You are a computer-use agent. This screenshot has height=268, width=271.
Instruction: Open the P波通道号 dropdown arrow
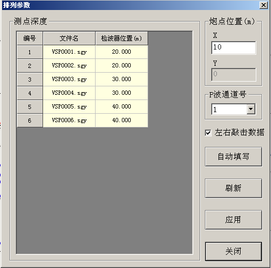[251, 109]
